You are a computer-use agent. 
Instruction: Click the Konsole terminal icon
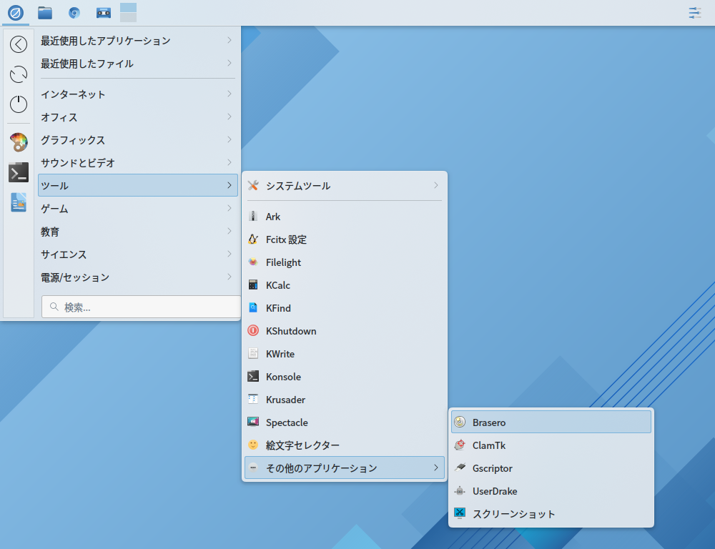253,376
